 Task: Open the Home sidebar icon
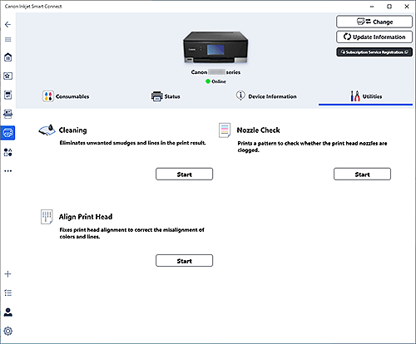click(x=7, y=57)
